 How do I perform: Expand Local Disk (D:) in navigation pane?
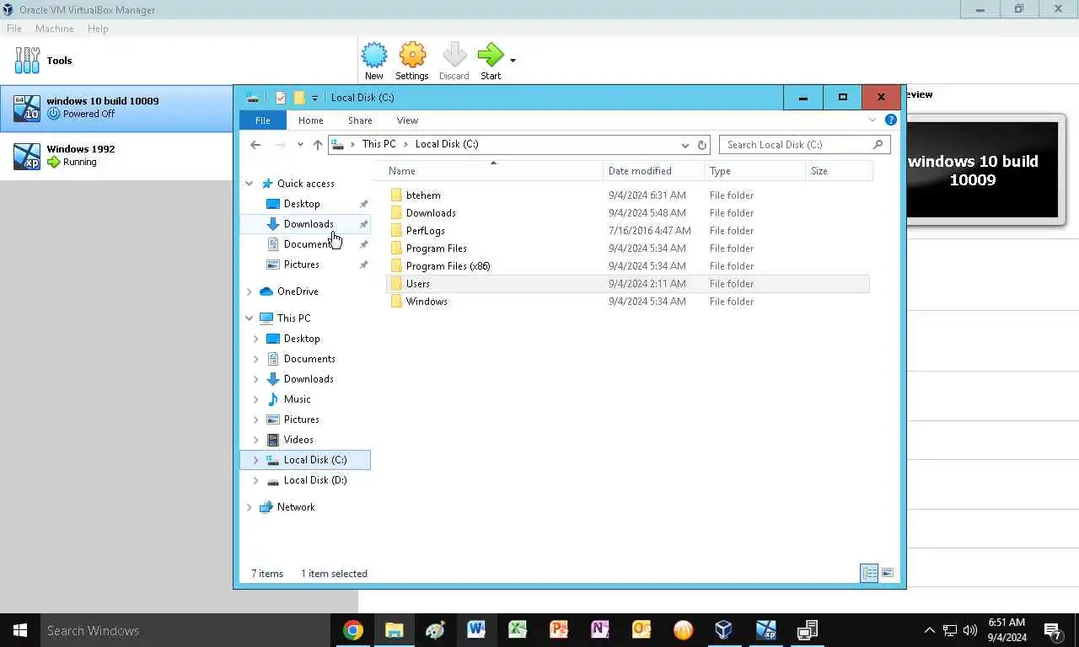[x=256, y=480]
